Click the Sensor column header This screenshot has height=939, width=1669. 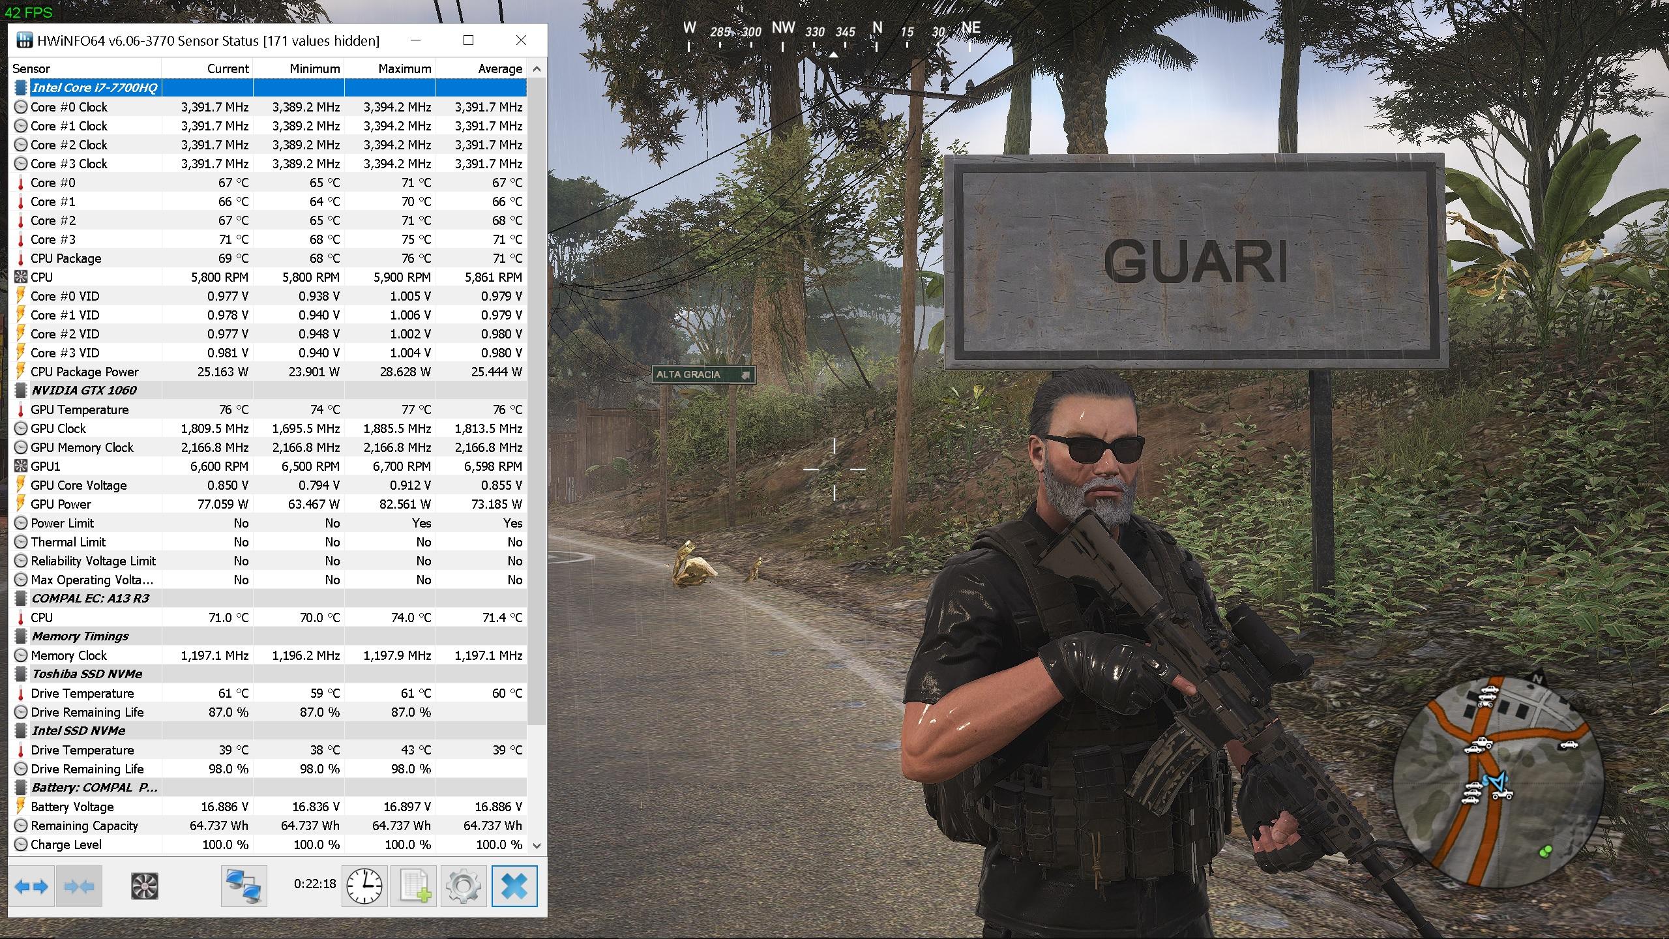(x=31, y=68)
